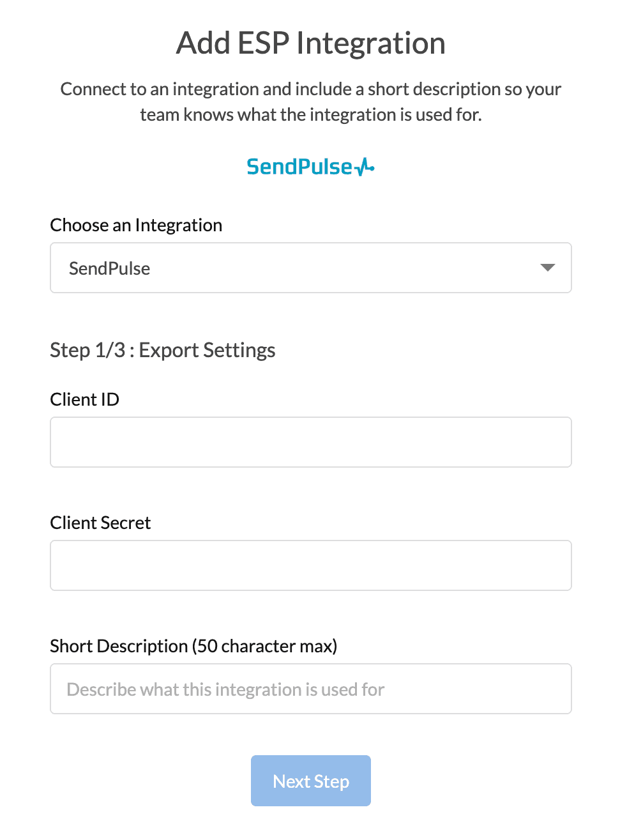Click the Step 1/3 : Export Settings text
This screenshot has width=627, height=828.
coord(163,350)
